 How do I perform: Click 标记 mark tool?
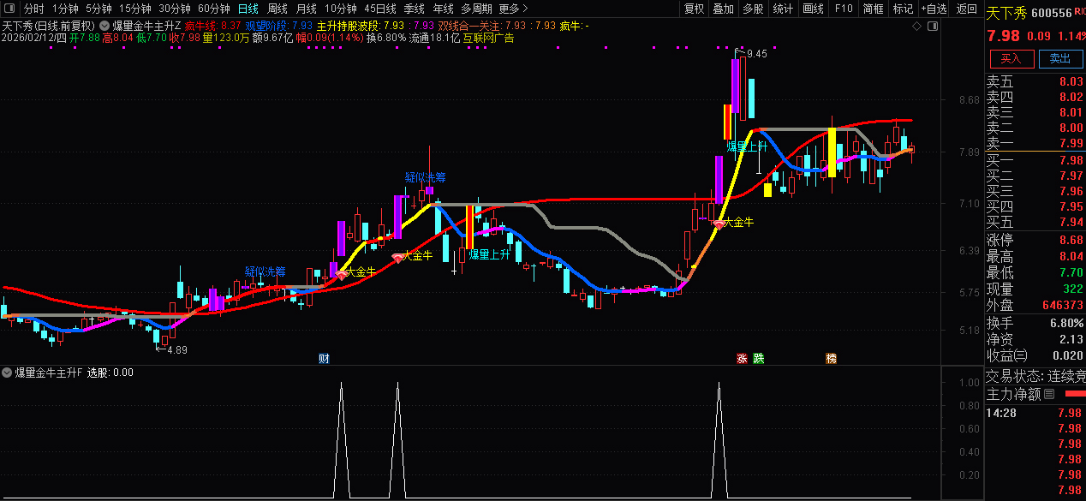point(903,9)
